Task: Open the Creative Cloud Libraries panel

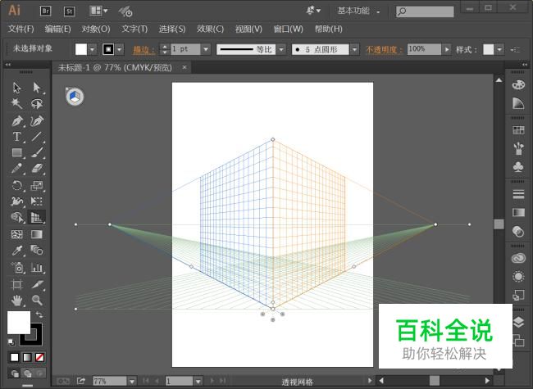Action: pyautogui.click(x=518, y=259)
